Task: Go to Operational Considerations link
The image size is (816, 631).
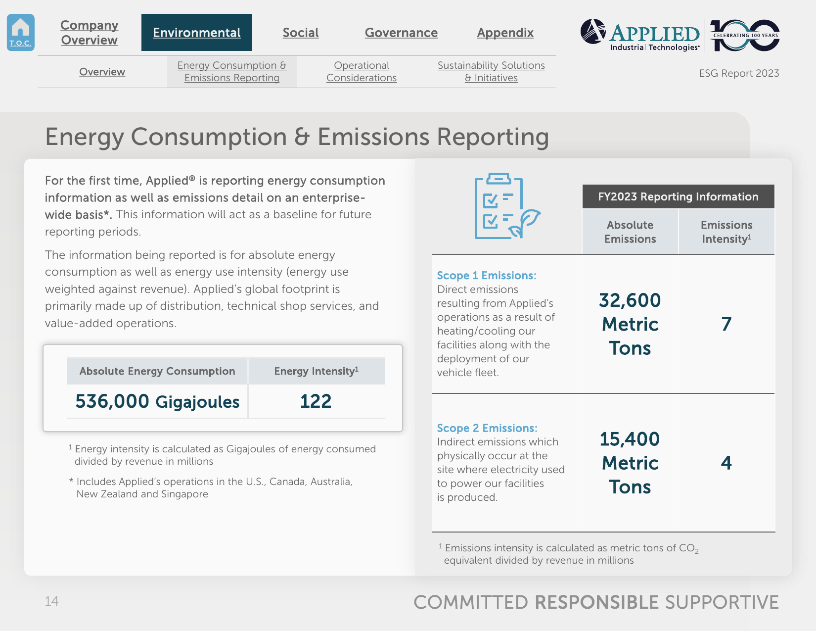Action: tap(362, 72)
